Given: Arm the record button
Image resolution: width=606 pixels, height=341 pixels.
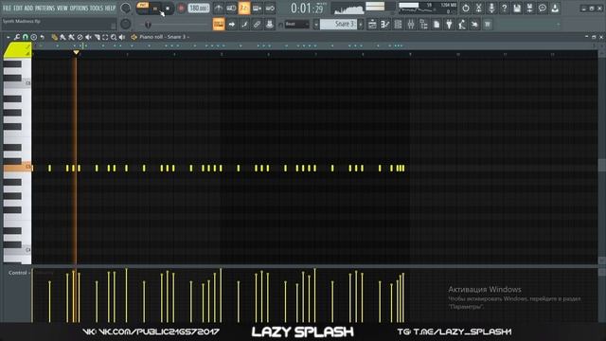Looking at the screenshot, I should (x=181, y=9).
